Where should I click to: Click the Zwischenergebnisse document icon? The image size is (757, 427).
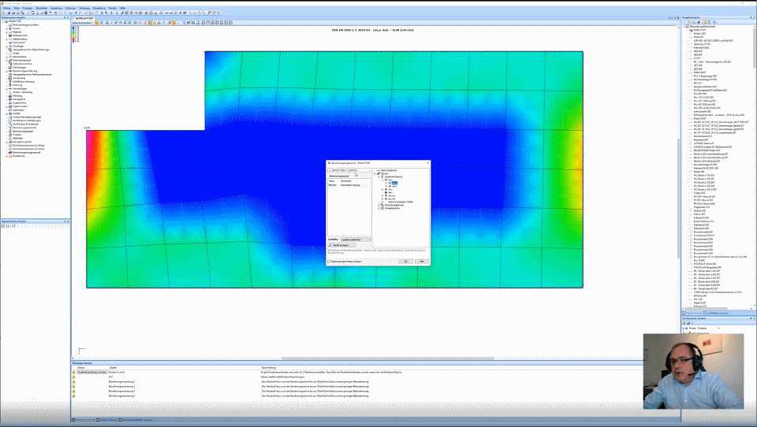pos(382,205)
